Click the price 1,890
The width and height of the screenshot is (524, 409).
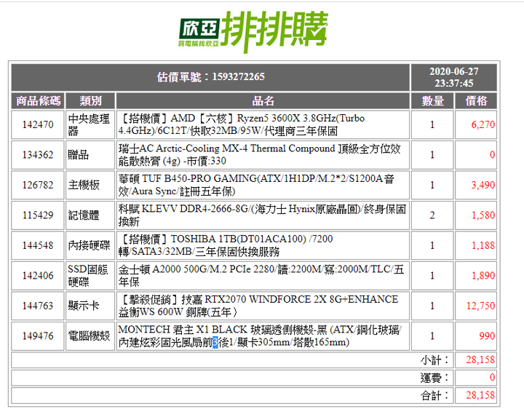pyautogui.click(x=483, y=275)
